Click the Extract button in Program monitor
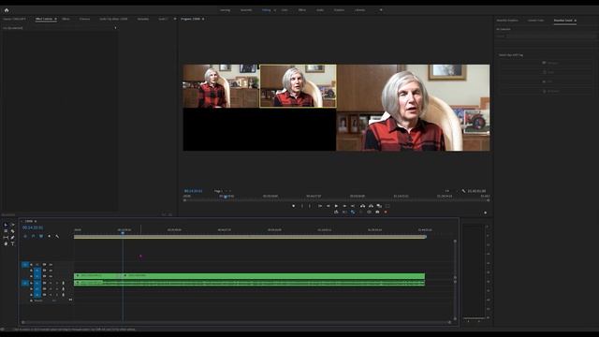599x337 pixels. [371, 206]
